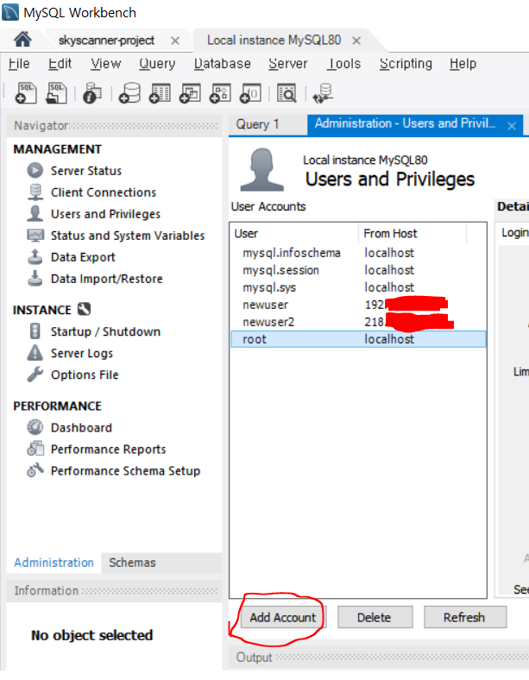The width and height of the screenshot is (529, 680).
Task: Click the Users and Privileges person icon
Action: coord(35,213)
